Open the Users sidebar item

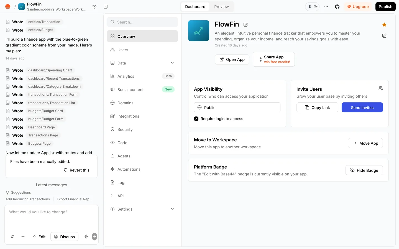tap(142, 50)
